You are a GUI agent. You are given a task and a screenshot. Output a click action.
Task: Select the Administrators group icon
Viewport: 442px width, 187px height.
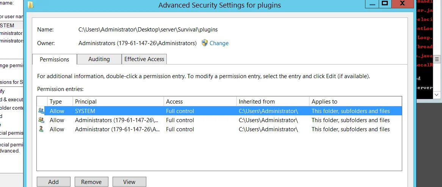click(41, 120)
